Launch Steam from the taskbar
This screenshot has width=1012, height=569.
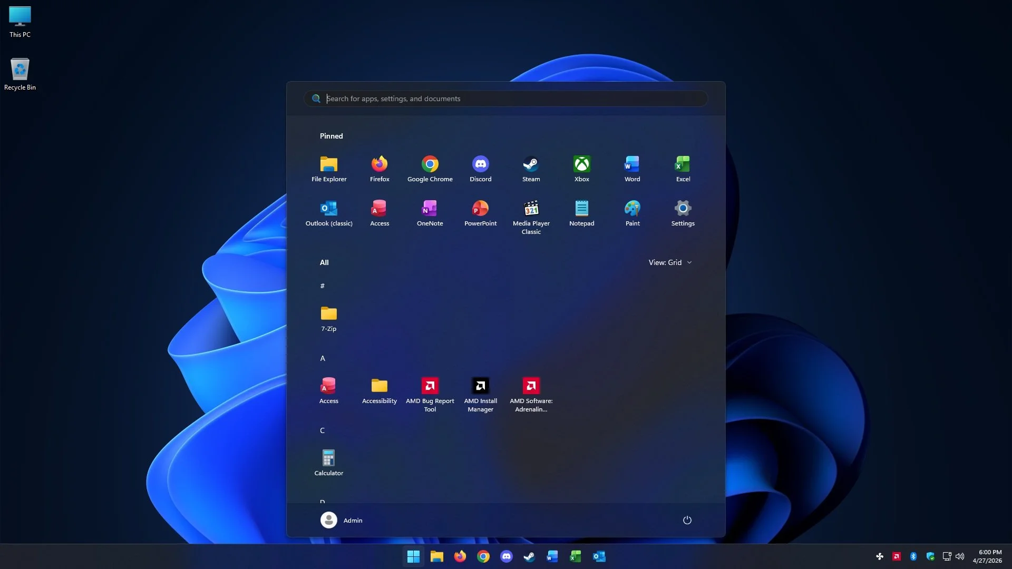click(x=530, y=556)
